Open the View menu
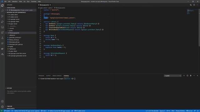Viewport: 200px width, 112px height. tap(20, 2)
